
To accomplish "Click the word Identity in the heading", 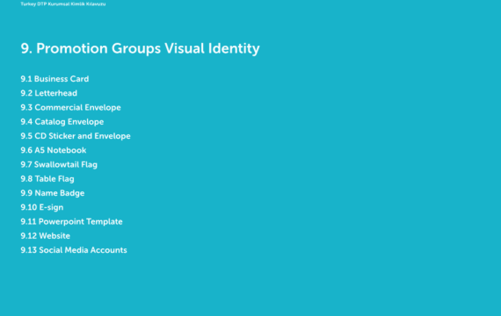I will tap(234, 48).
